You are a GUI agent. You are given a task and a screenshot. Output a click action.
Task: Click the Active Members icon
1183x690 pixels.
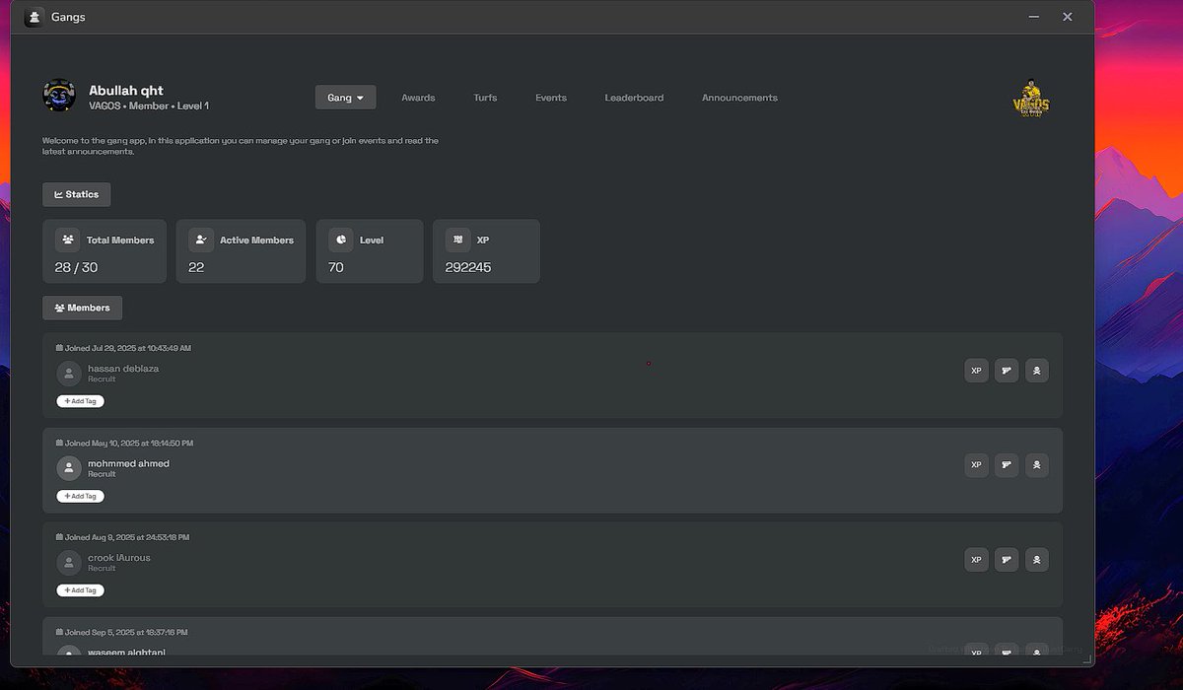point(201,240)
